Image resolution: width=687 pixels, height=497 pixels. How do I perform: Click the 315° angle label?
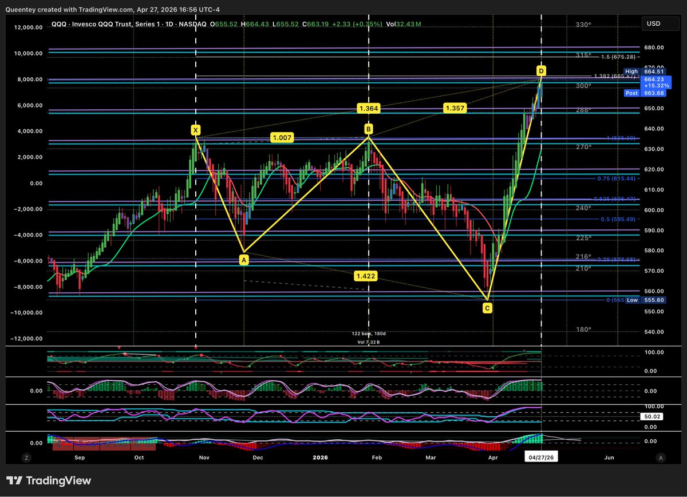pos(583,55)
